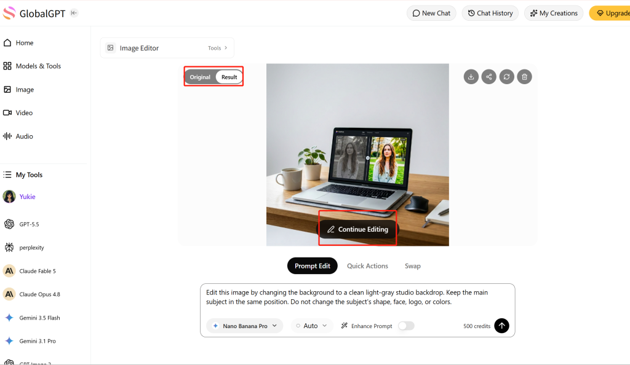Open the Nano Banana Pro model dropdown
The height and width of the screenshot is (365, 630).
245,326
